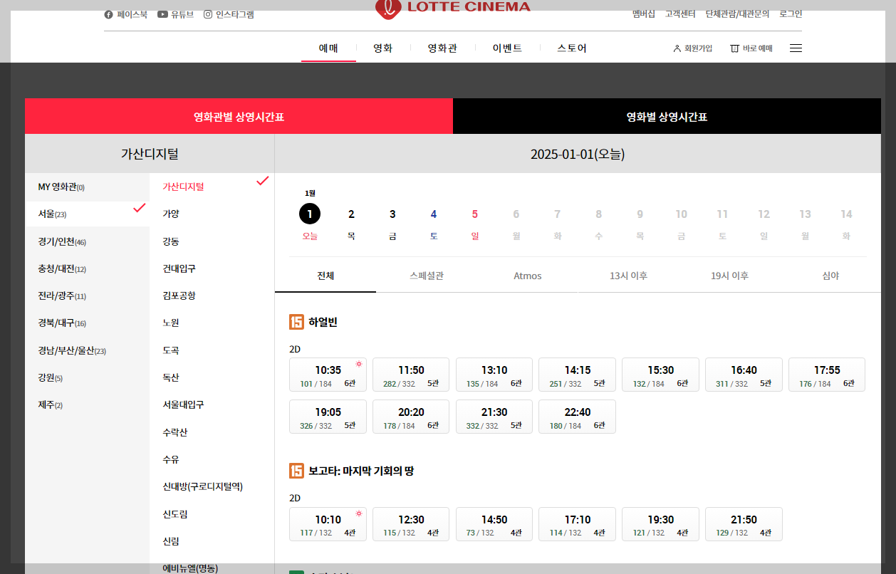Book 하얼빈 10:35 showtime

328,375
